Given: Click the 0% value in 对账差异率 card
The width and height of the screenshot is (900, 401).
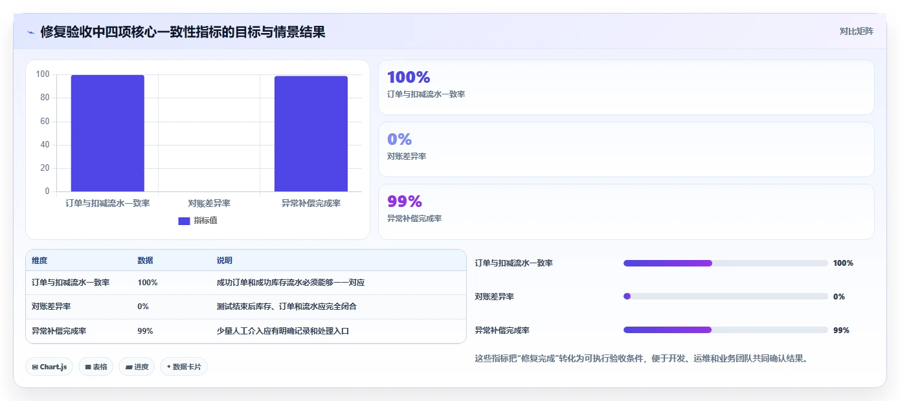Looking at the screenshot, I should coord(399,139).
